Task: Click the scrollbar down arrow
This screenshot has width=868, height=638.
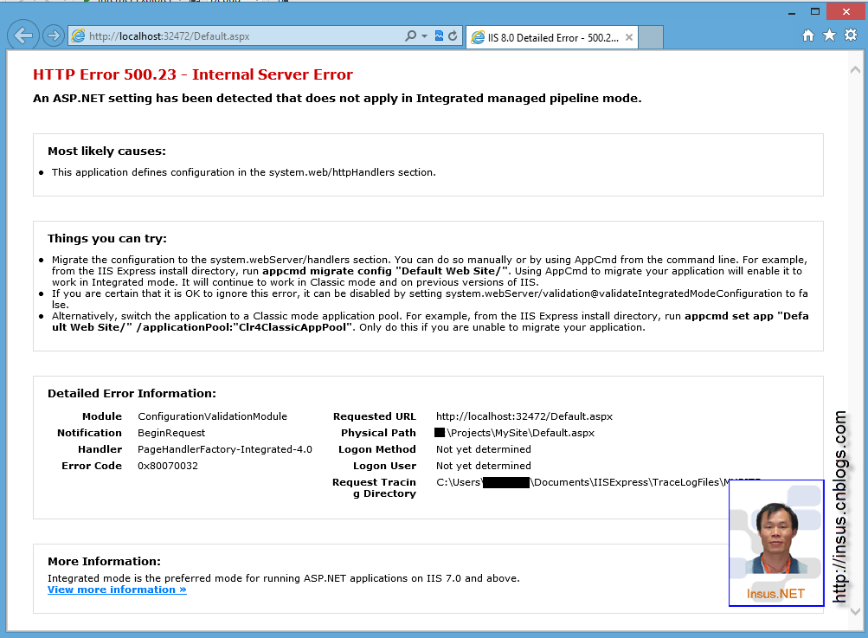Action: tap(855, 611)
